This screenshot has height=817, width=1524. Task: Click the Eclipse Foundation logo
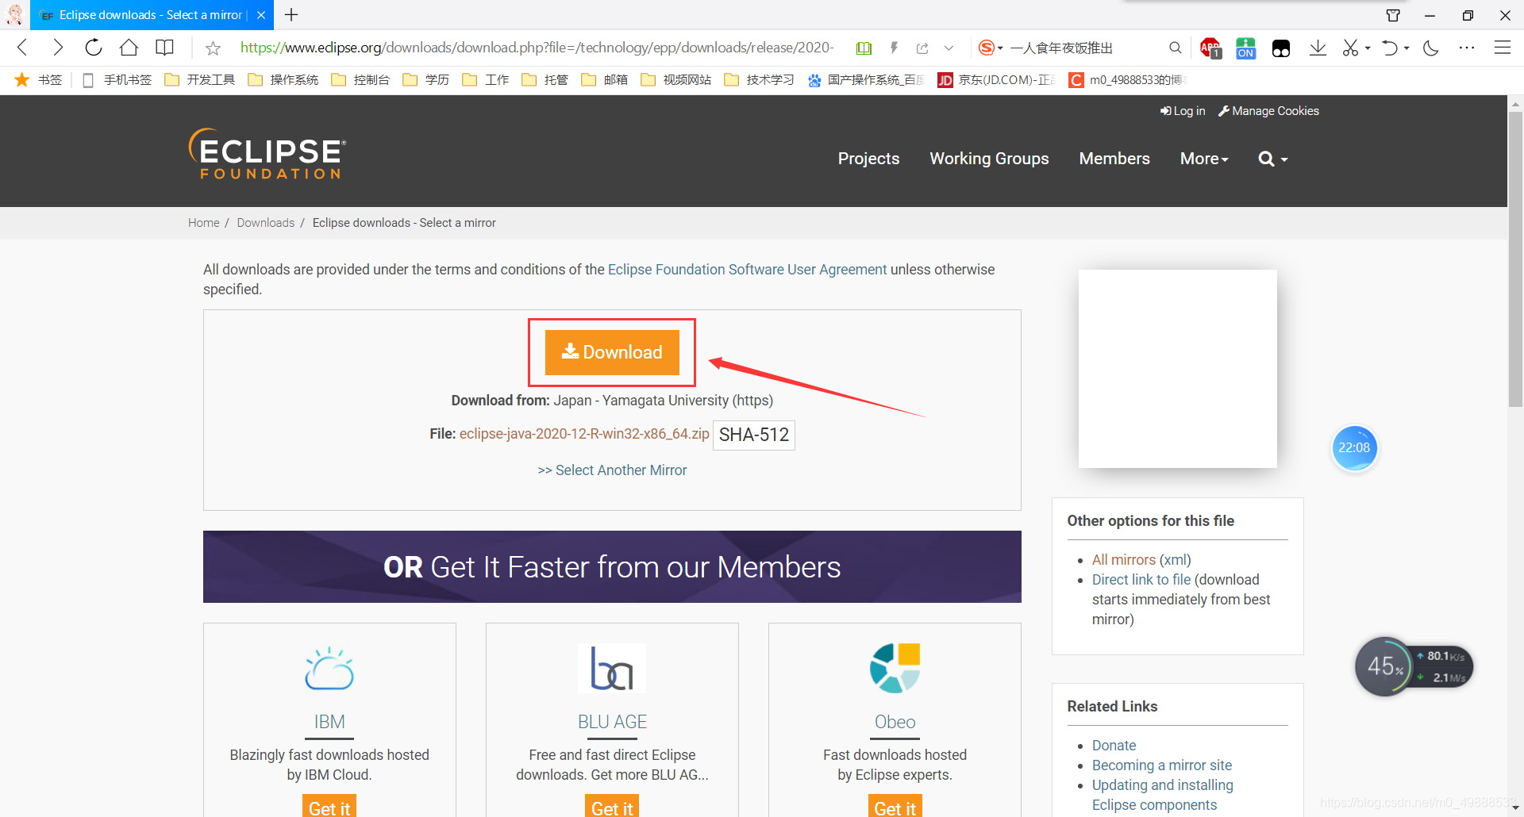[x=267, y=154]
